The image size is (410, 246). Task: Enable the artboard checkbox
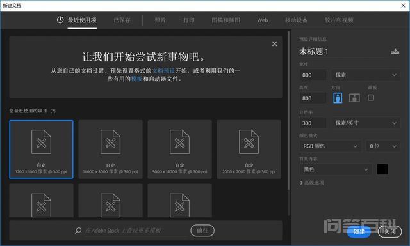pyautogui.click(x=371, y=98)
